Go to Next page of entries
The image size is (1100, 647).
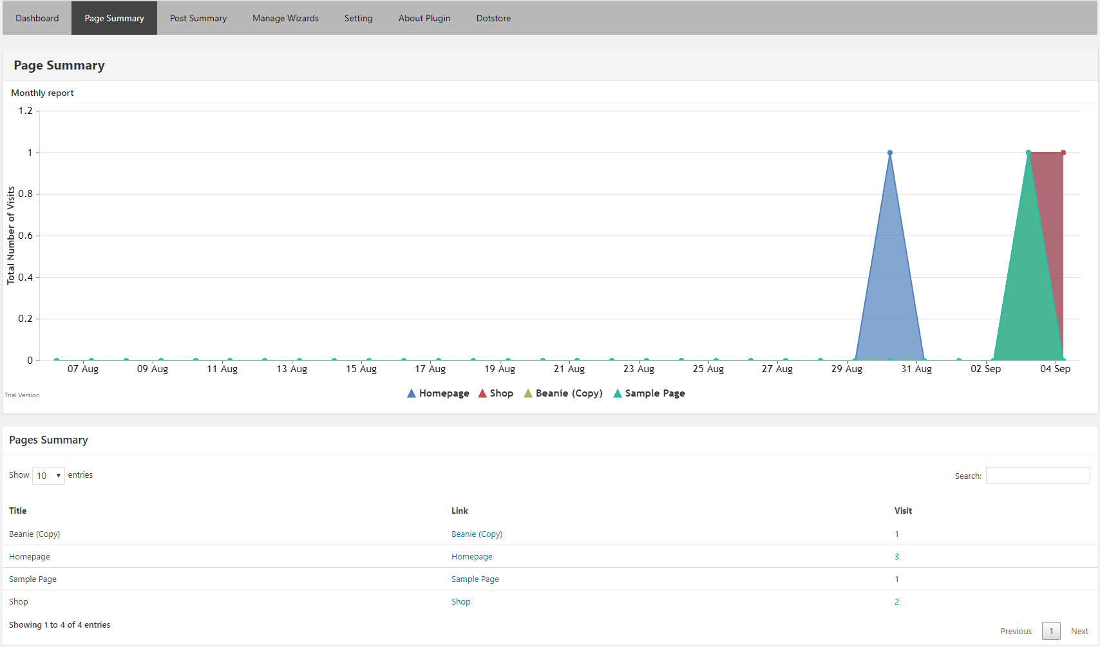pyautogui.click(x=1079, y=632)
